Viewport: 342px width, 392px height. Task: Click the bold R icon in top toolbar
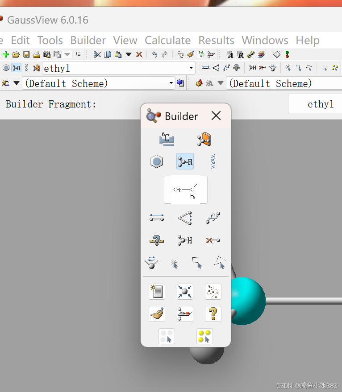point(240,54)
